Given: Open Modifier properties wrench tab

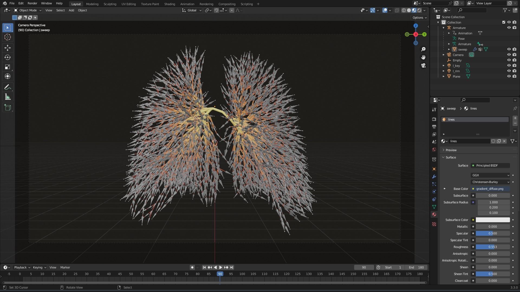Looking at the screenshot, I should point(434,177).
